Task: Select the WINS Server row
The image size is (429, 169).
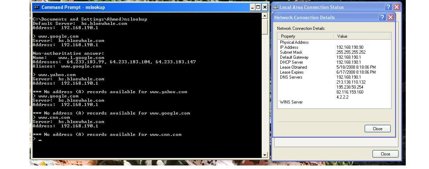Action: click(x=334, y=102)
